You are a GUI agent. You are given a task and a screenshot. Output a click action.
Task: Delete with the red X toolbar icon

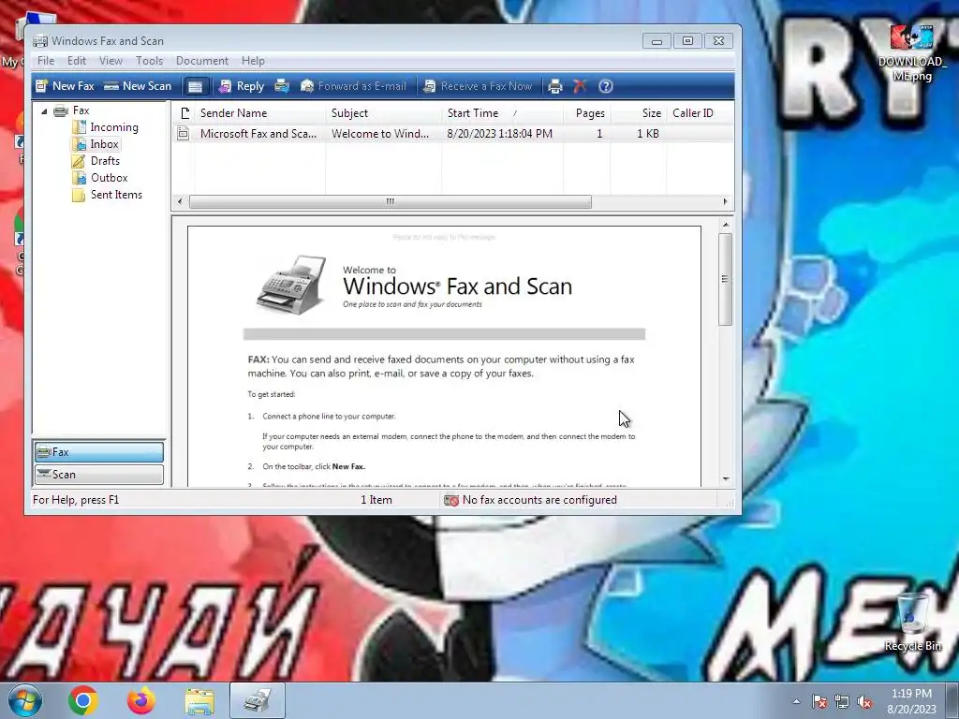point(580,86)
